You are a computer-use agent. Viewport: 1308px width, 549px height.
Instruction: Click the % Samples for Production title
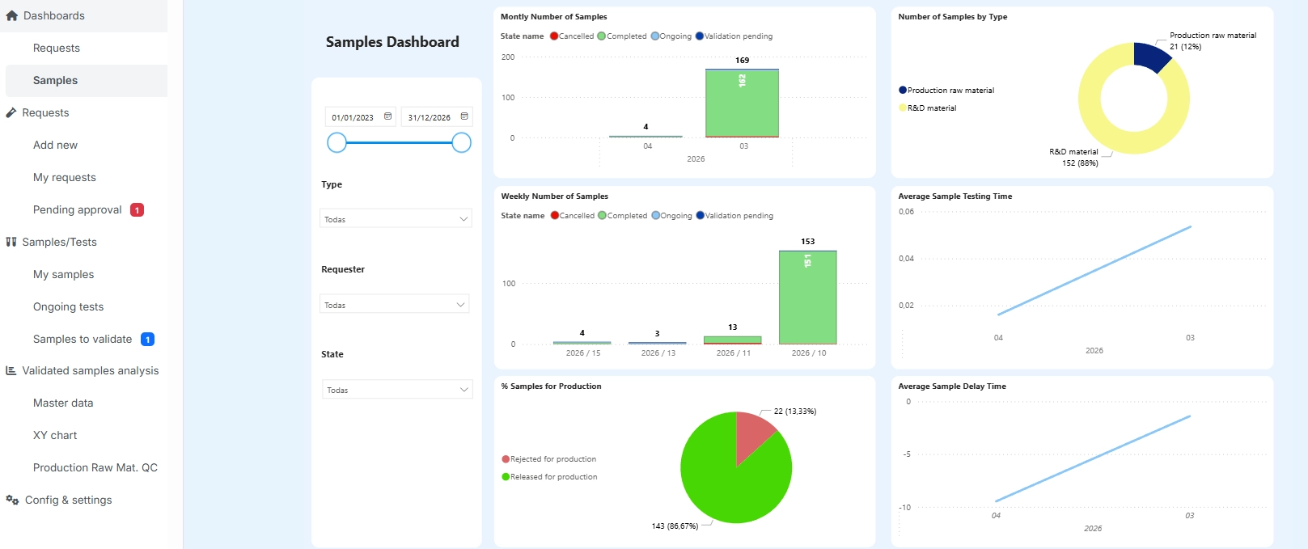[x=551, y=386]
